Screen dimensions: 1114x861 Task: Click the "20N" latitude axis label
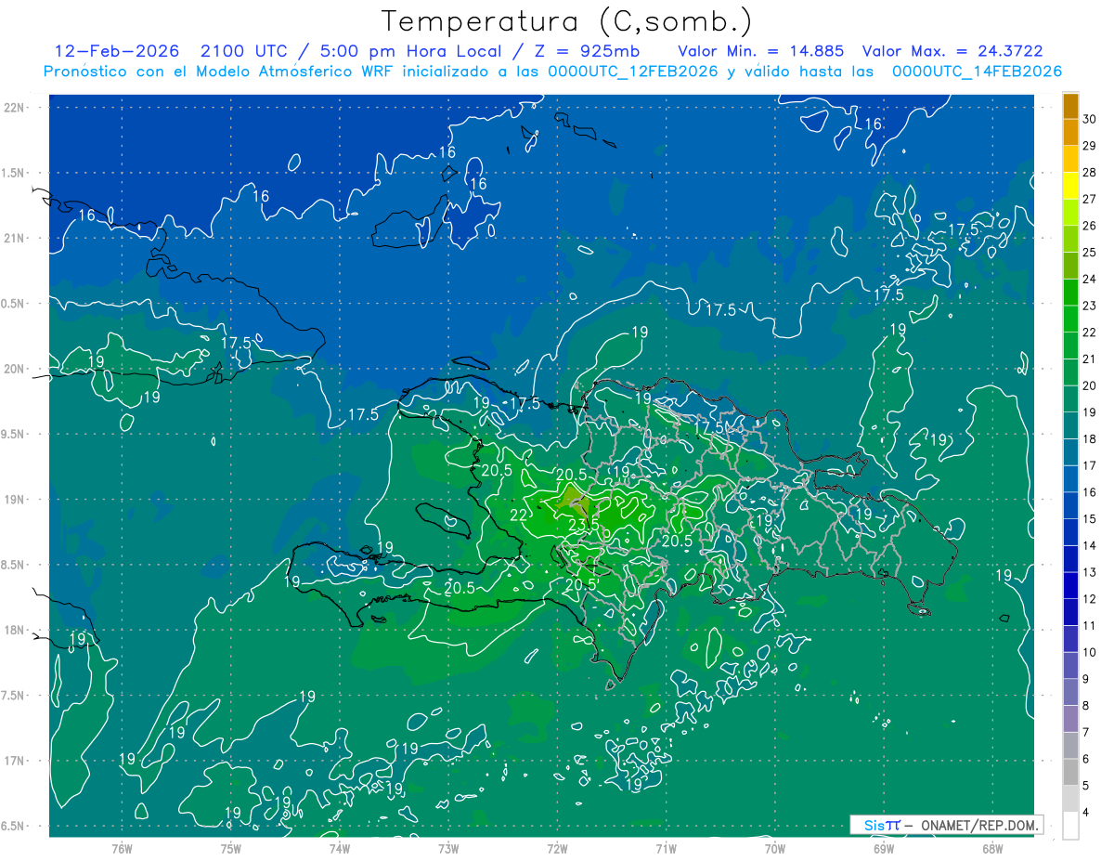(x=15, y=369)
